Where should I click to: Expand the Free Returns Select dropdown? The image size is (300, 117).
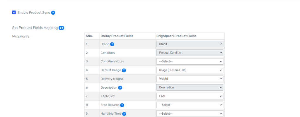(190, 105)
